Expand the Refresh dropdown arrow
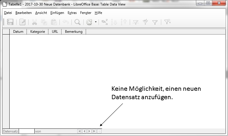 [x=96, y=22]
